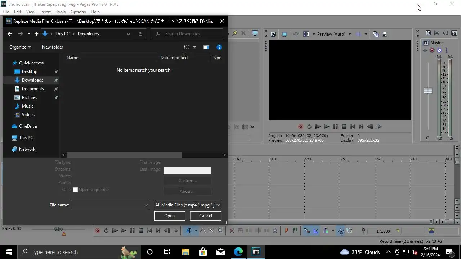The width and height of the screenshot is (461, 259).
Task: Save snapshot to file in preview
Action: (x=385, y=34)
